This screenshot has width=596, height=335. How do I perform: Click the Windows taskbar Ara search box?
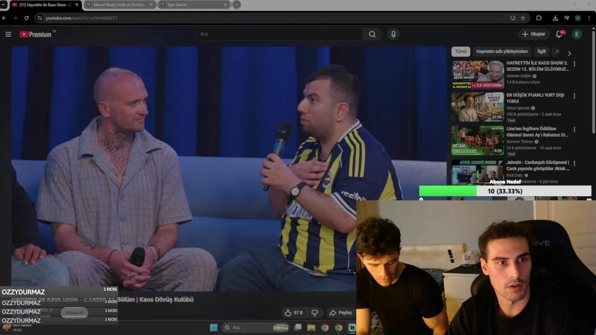click(256, 328)
